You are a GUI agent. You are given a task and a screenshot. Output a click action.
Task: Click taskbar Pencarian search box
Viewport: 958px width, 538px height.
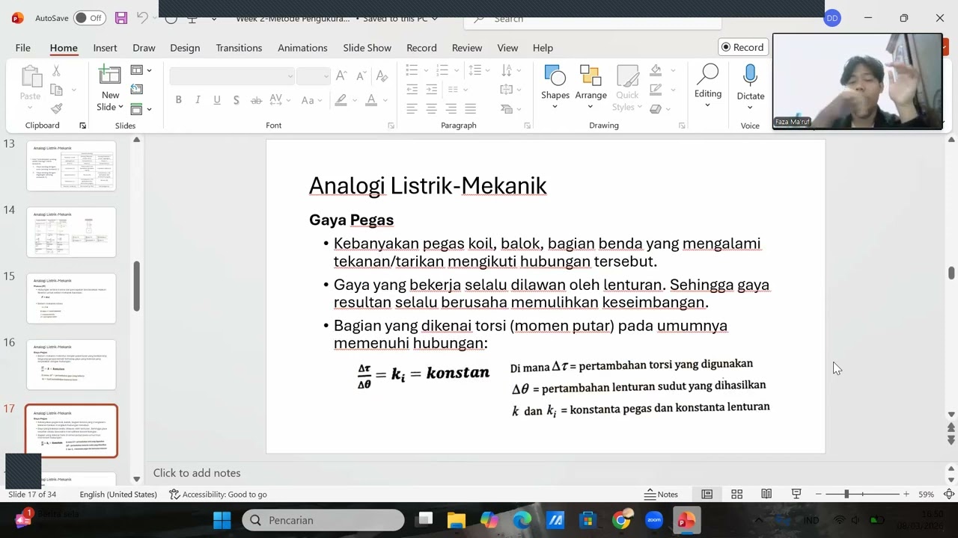tap(323, 520)
